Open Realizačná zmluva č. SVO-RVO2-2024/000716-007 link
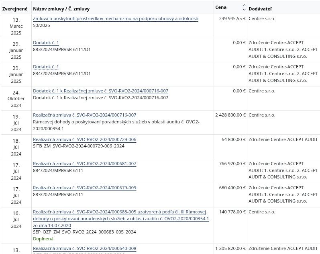320x254 pixels. (x=84, y=115)
